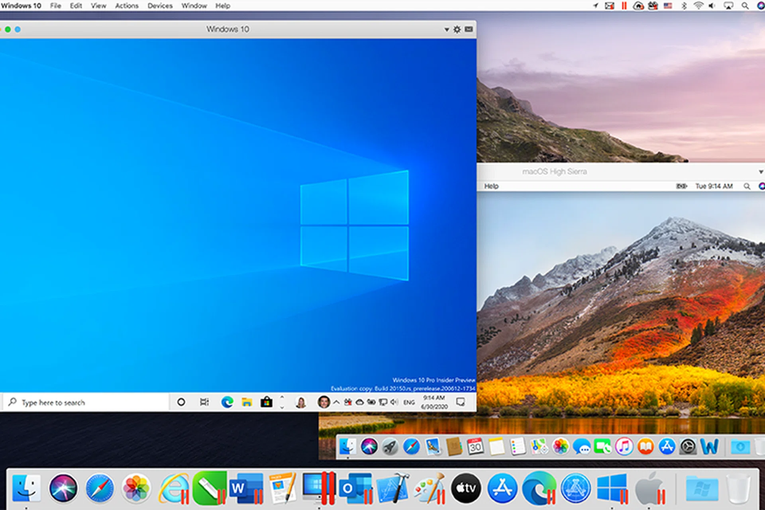Screen dimensions: 765x510
Task: Open the Devices menu
Action: tap(160, 6)
